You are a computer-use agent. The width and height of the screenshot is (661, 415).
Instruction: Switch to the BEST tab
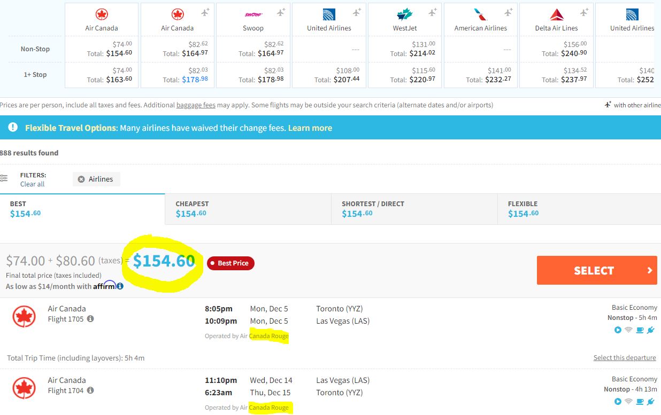(82, 208)
